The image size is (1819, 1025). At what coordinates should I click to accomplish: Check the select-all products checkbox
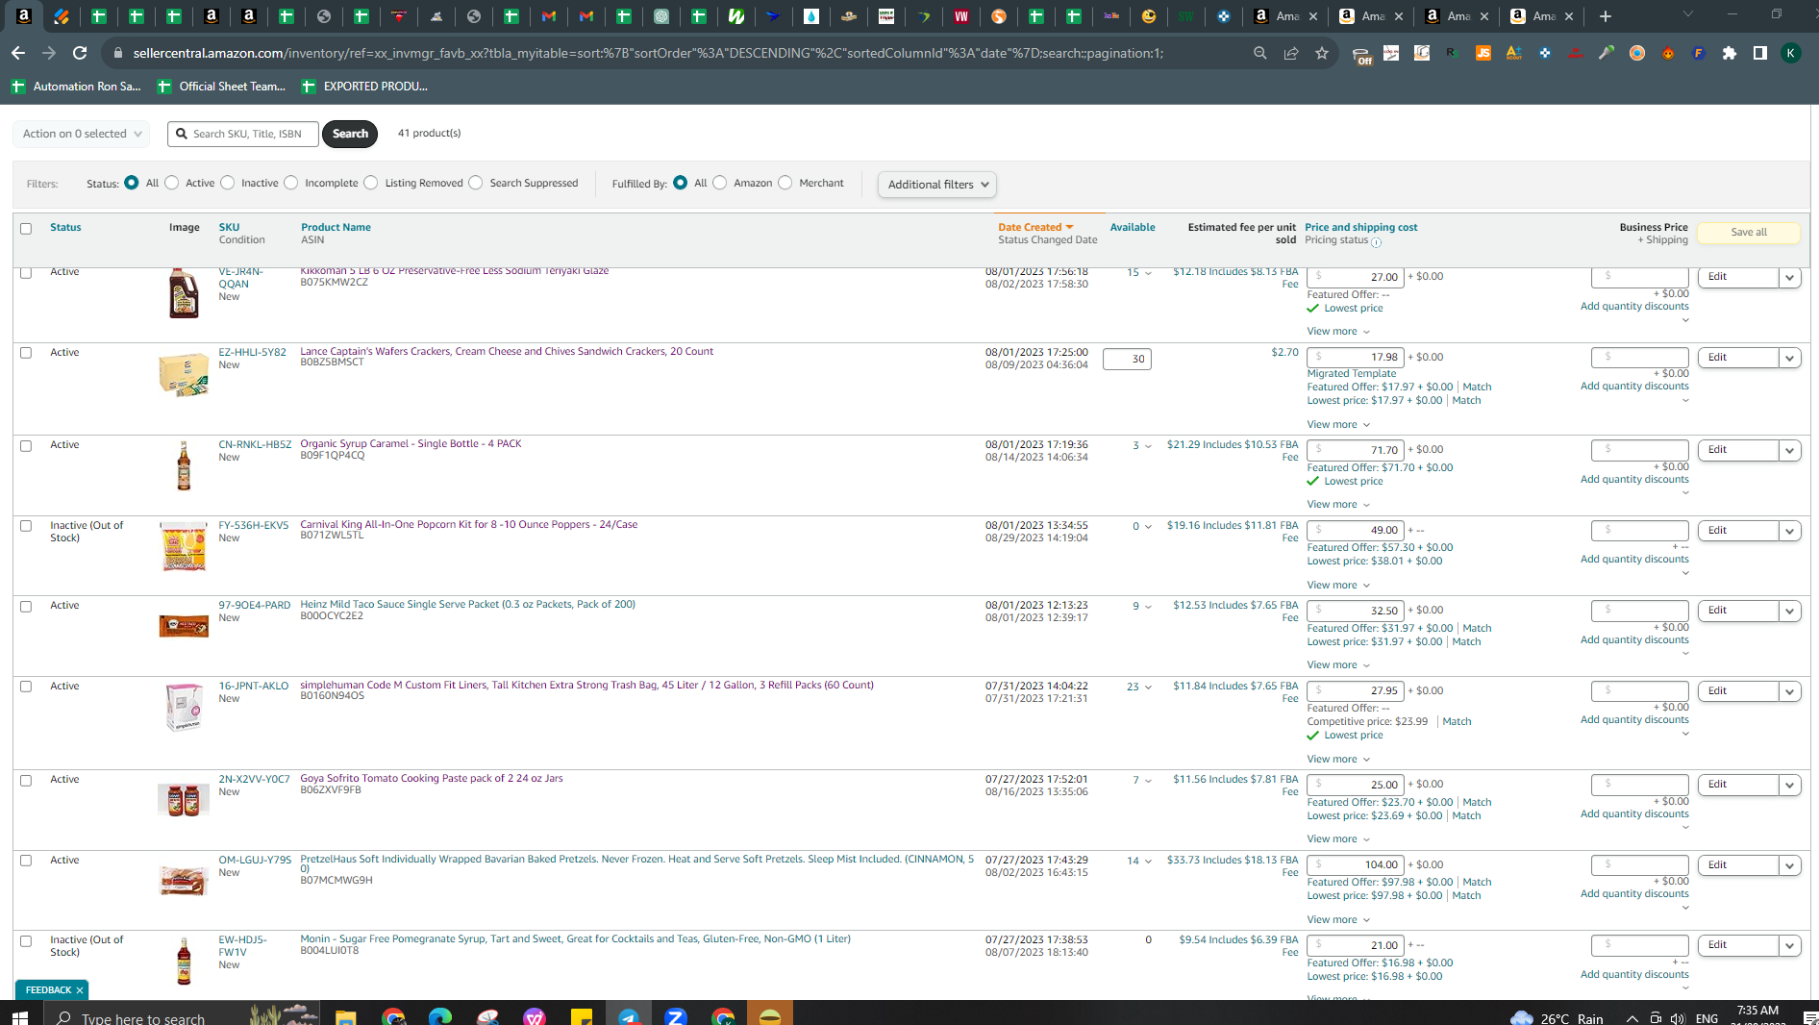point(26,229)
